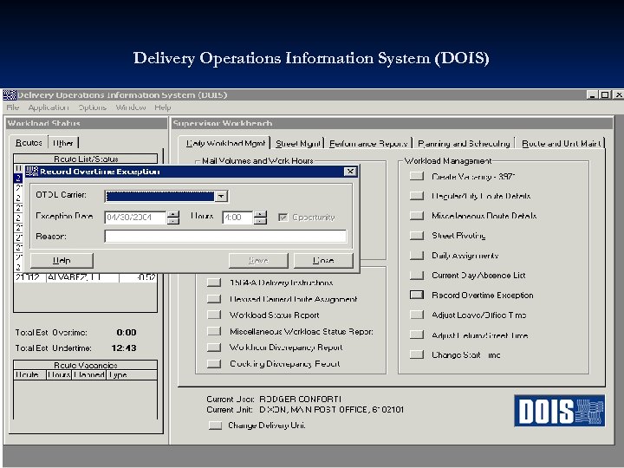
Task: Click the Clock Ring Discrepancy Report button
Action: coord(214,363)
